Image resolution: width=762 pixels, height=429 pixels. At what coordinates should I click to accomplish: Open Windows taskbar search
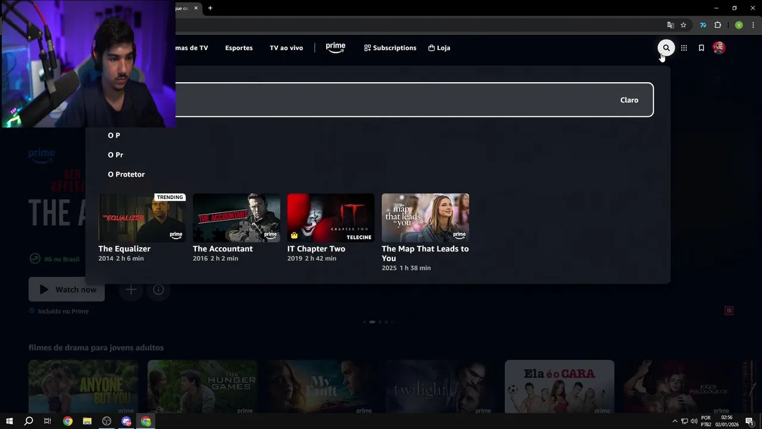pyautogui.click(x=29, y=421)
